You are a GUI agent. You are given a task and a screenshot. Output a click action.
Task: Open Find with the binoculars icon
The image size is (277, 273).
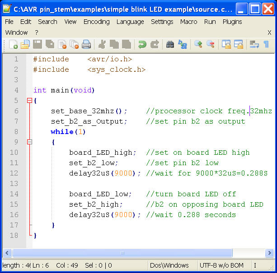click(170, 44)
